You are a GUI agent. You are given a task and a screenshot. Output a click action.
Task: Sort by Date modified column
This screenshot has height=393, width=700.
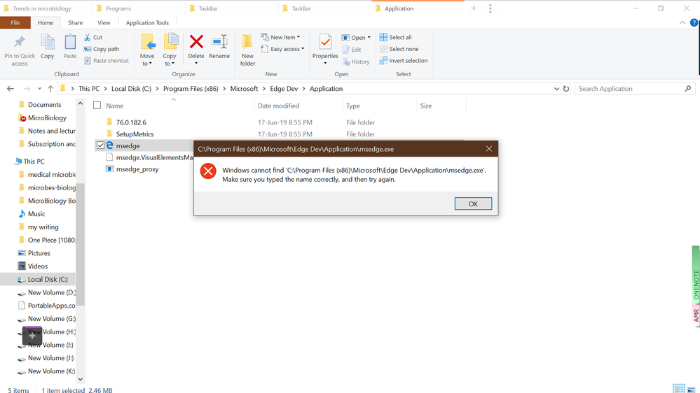tap(279, 106)
